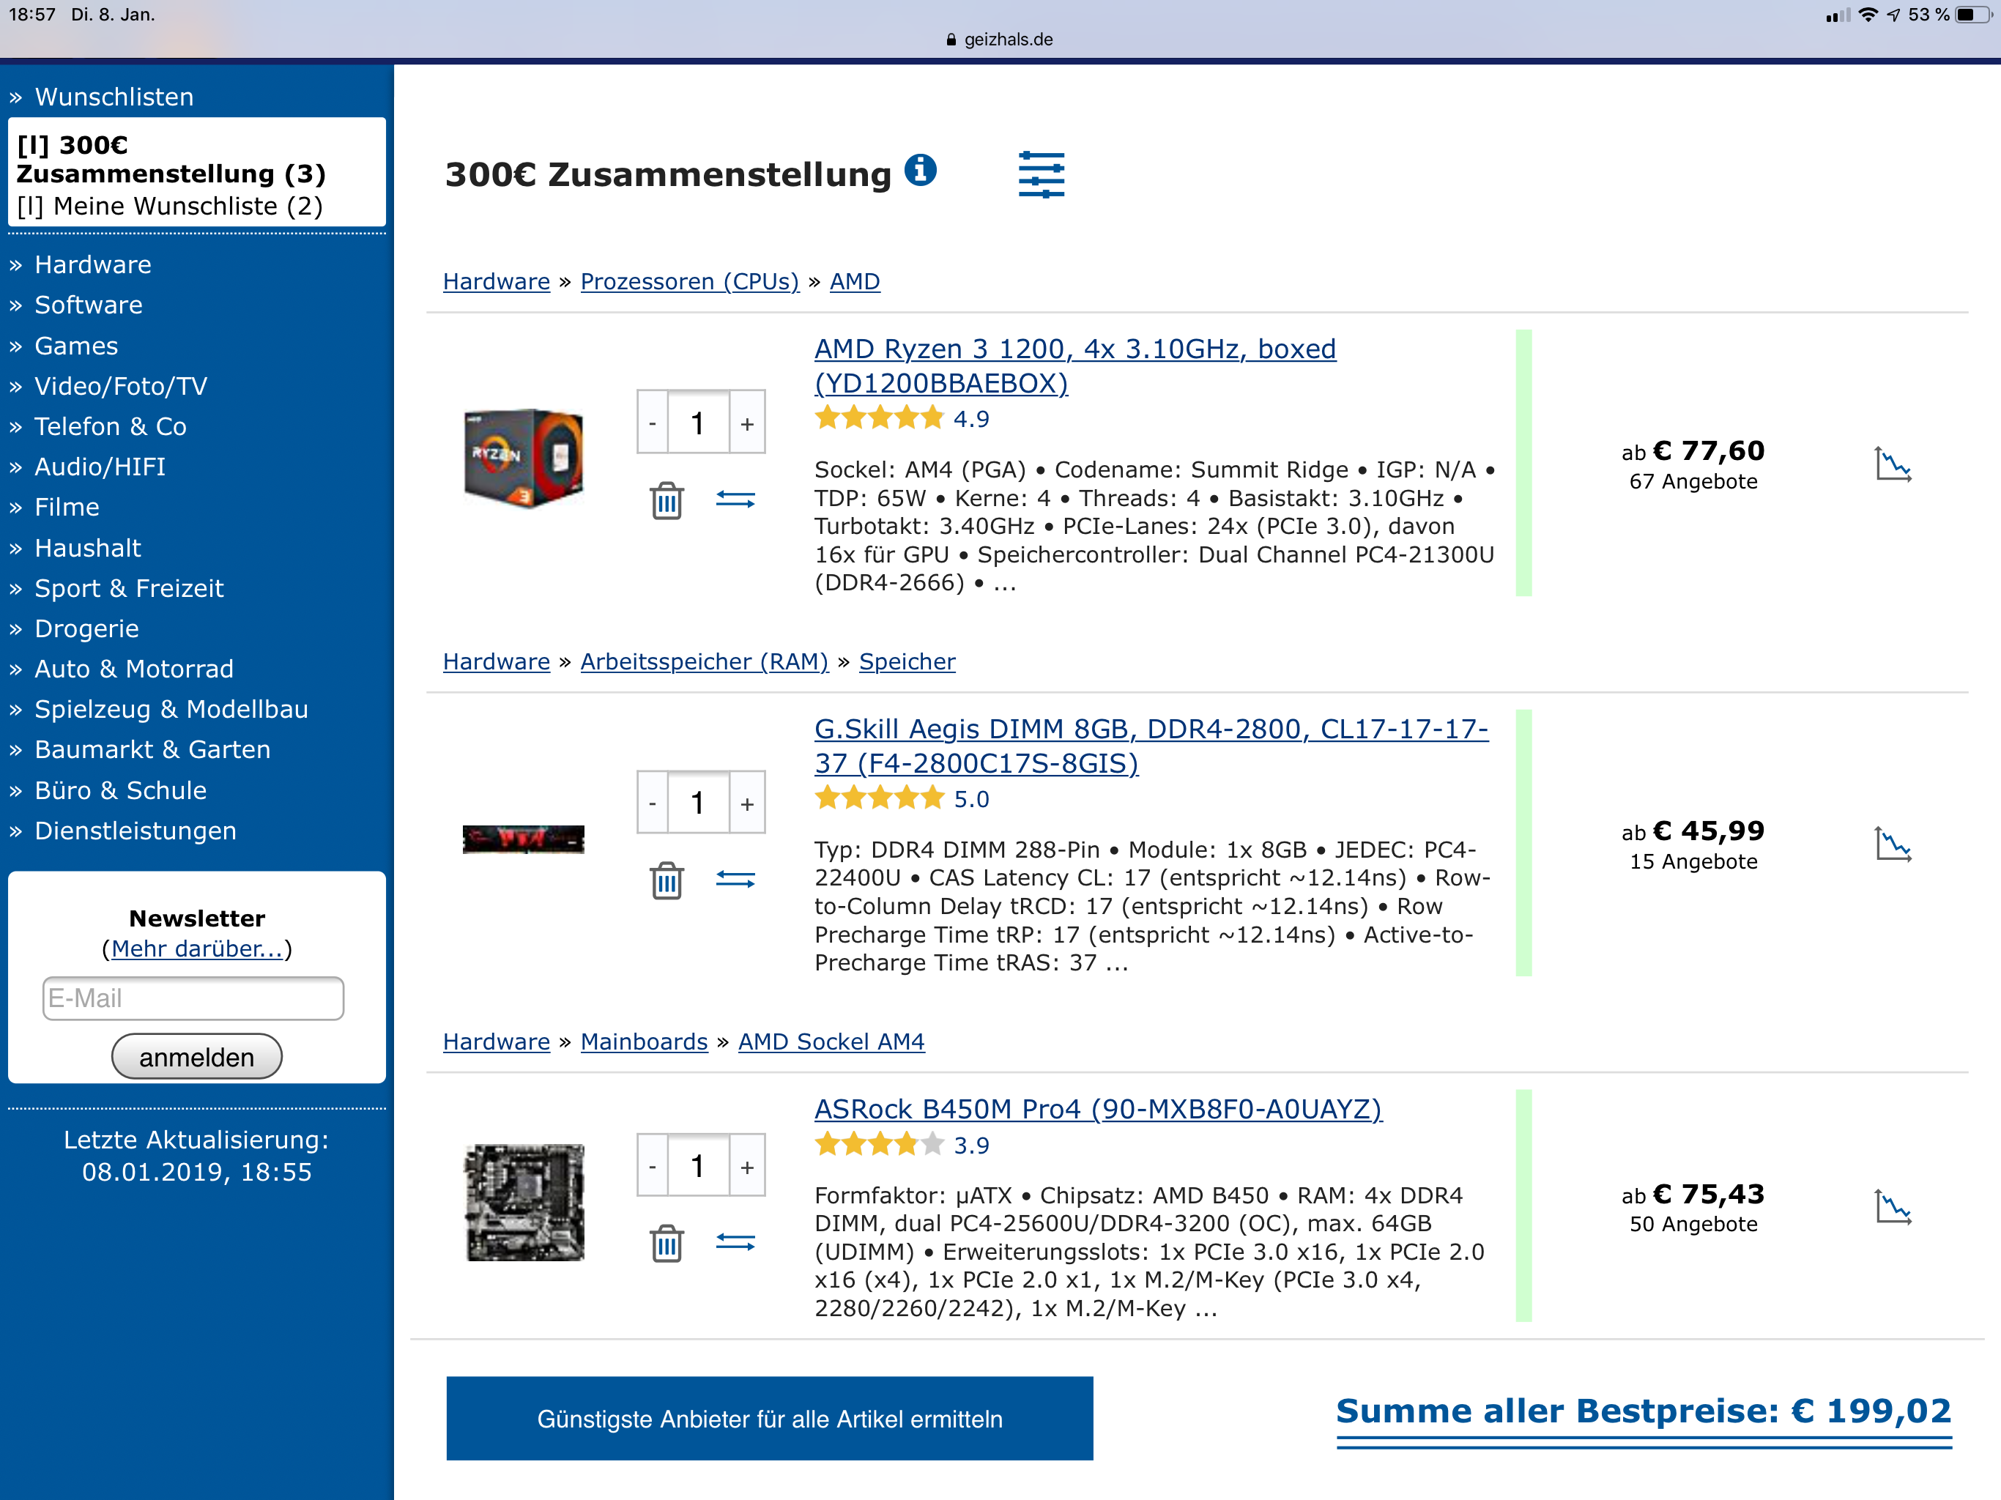Open the Games category menu item
This screenshot has width=2001, height=1500.
click(76, 346)
